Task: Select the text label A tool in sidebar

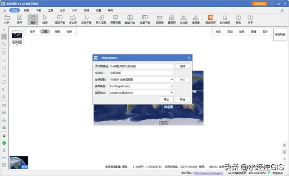Action: 4,97
